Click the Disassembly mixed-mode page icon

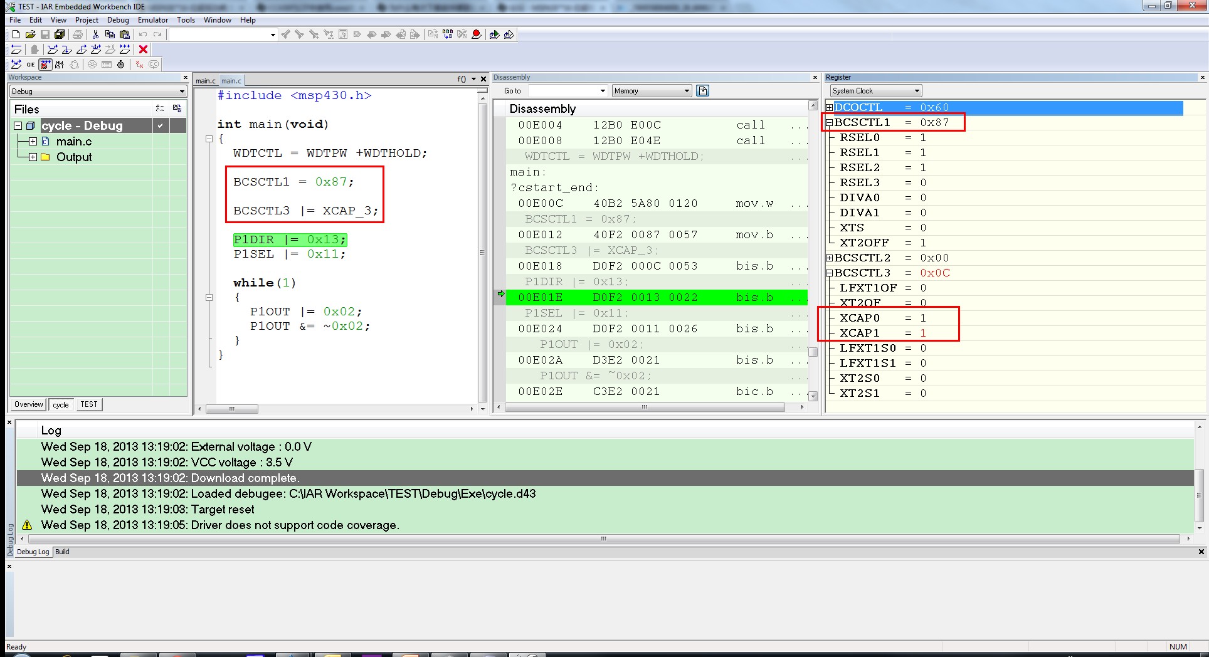coord(703,91)
